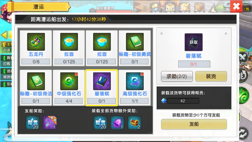Close the 漕运 panel with the X
The height and width of the screenshot is (142, 252).
237,6
